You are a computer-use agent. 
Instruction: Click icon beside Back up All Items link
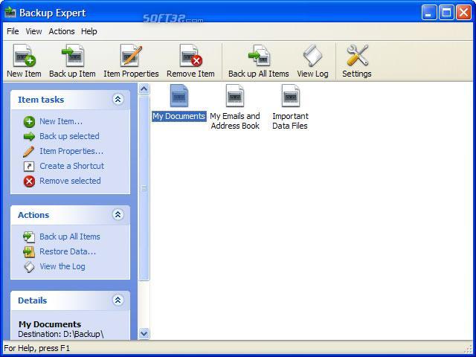coord(29,237)
